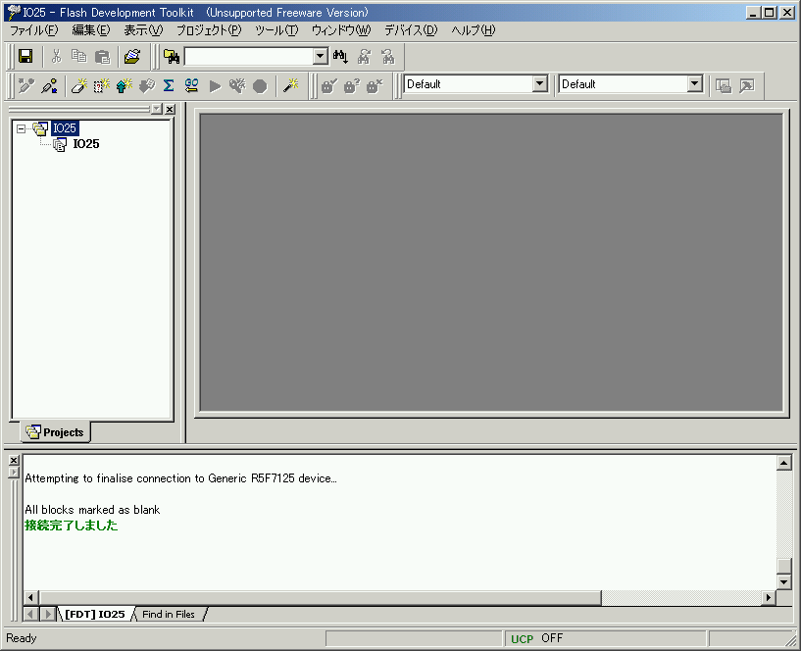Viewport: 801px width, 651px height.
Task: Open the 表示(V) menu
Action: (x=143, y=30)
